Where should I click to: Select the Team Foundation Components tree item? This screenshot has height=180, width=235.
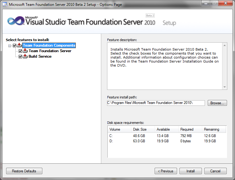point(49,45)
